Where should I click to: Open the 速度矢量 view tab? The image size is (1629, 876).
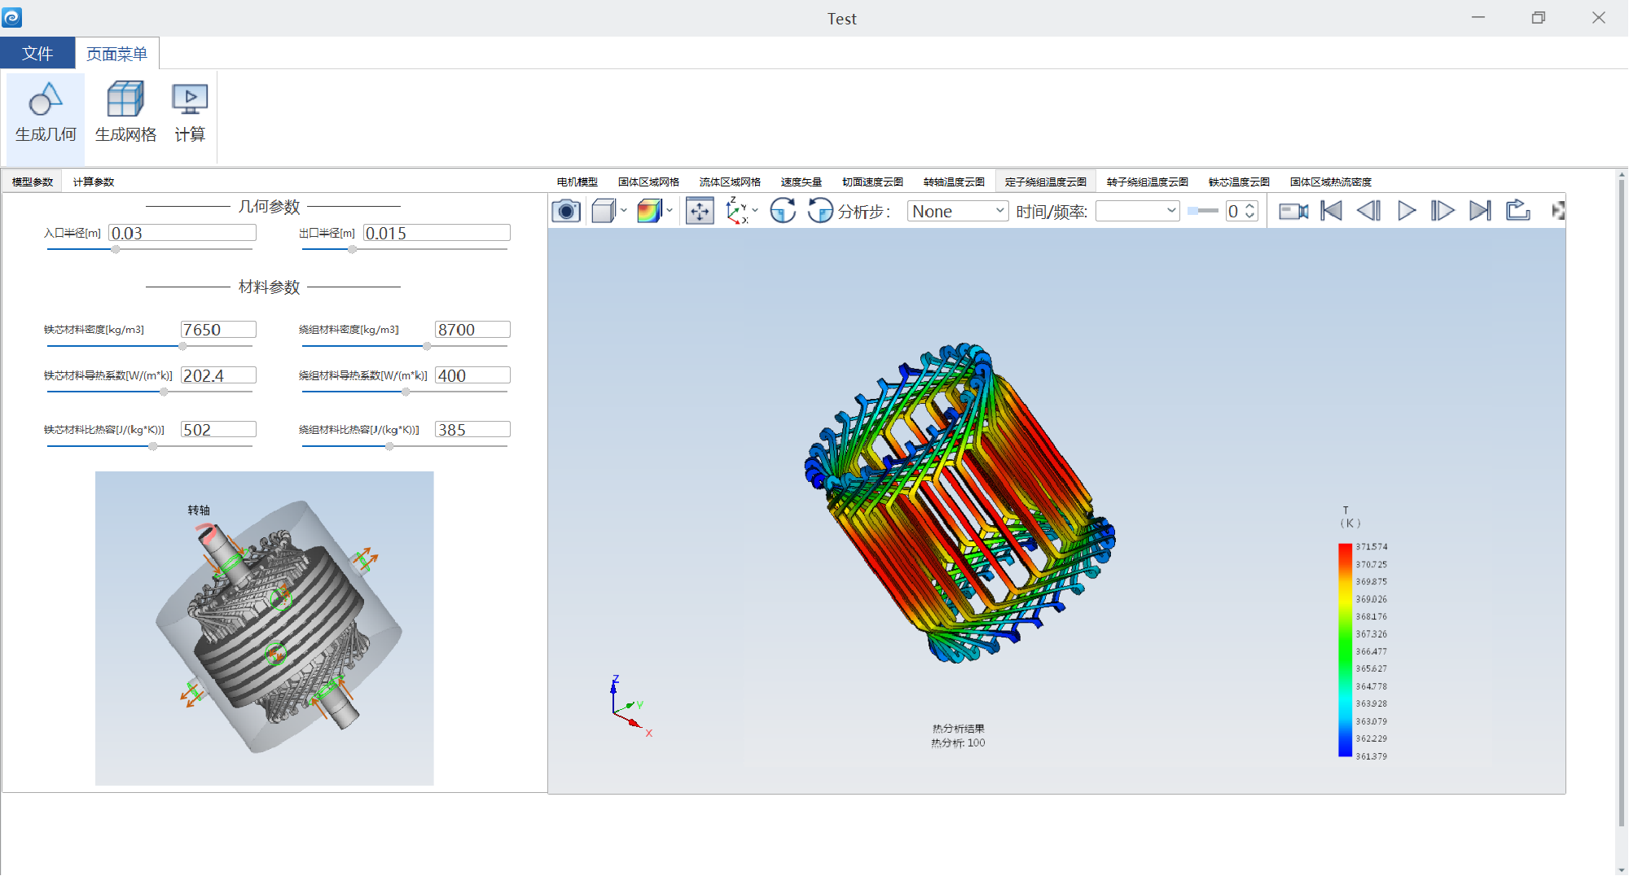(801, 182)
